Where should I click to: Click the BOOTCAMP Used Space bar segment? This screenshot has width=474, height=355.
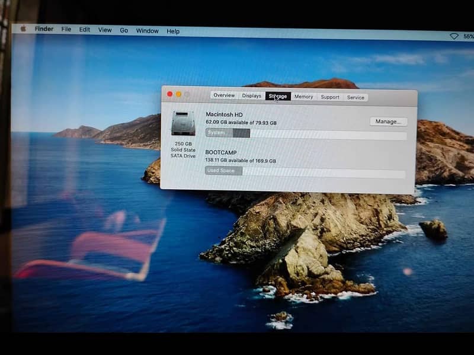click(x=224, y=171)
